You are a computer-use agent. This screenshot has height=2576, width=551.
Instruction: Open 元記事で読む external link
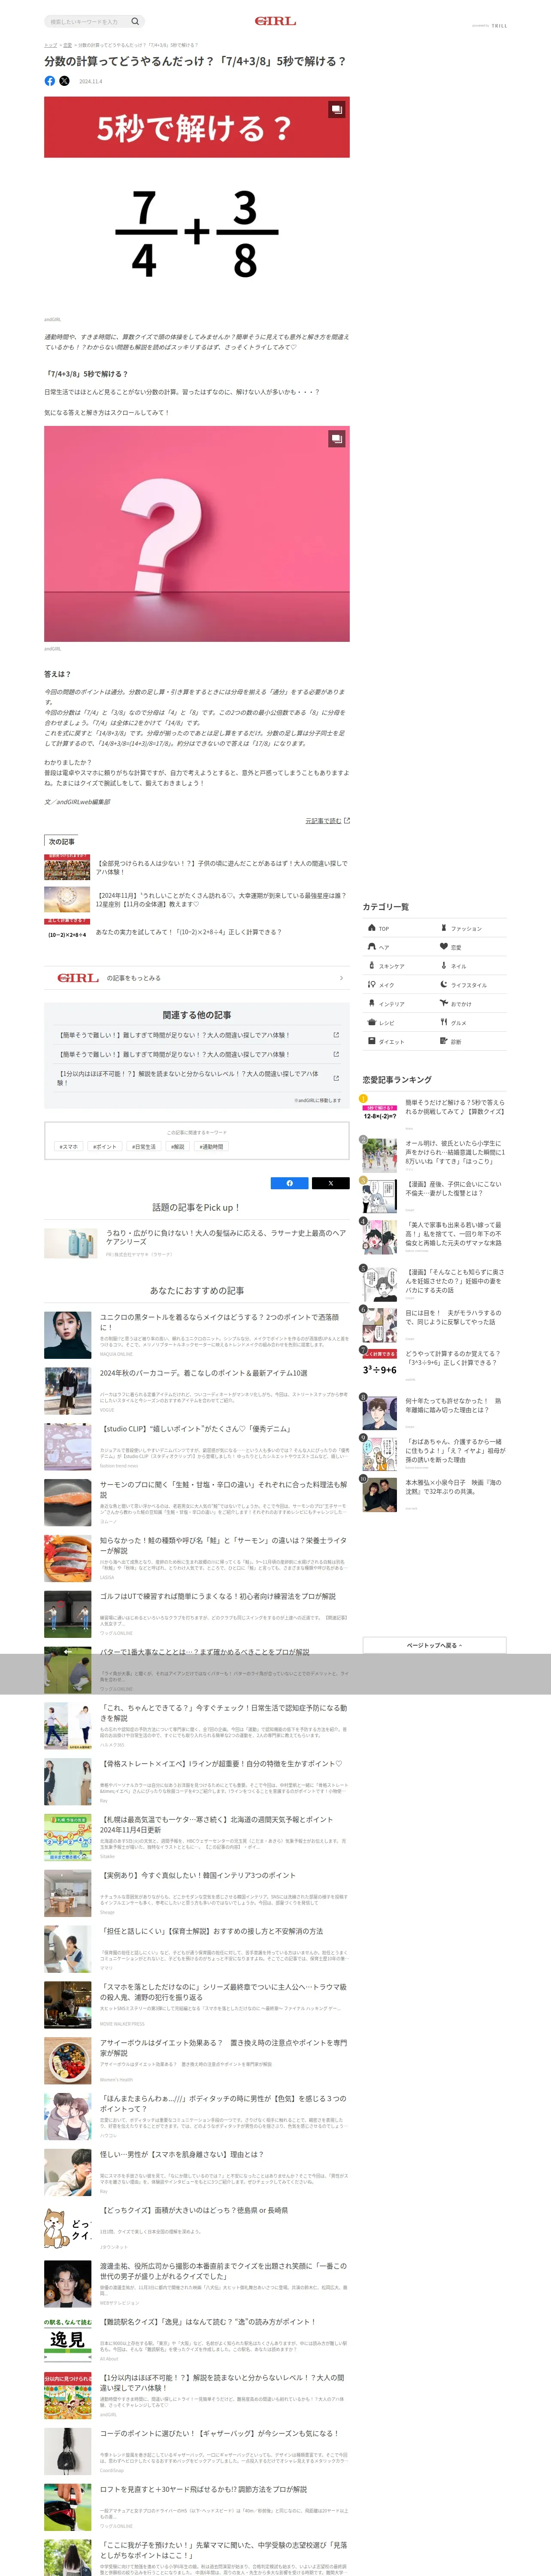(327, 820)
